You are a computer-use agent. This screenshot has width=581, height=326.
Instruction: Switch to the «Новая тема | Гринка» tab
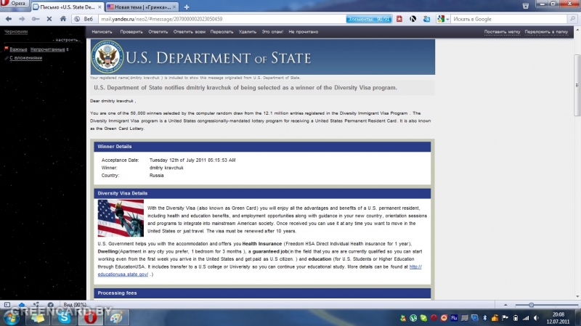click(x=142, y=7)
